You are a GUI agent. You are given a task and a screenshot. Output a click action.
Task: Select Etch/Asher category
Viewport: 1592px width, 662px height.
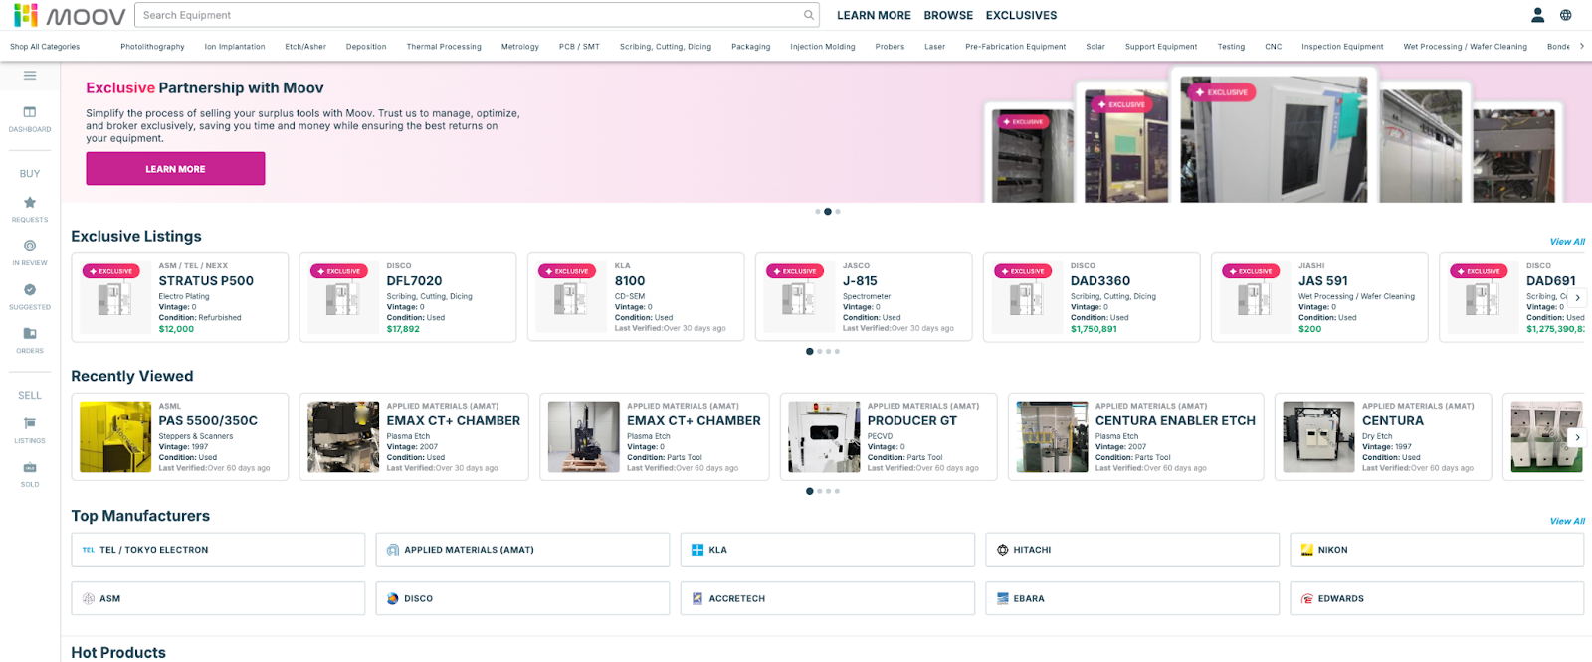click(x=305, y=47)
